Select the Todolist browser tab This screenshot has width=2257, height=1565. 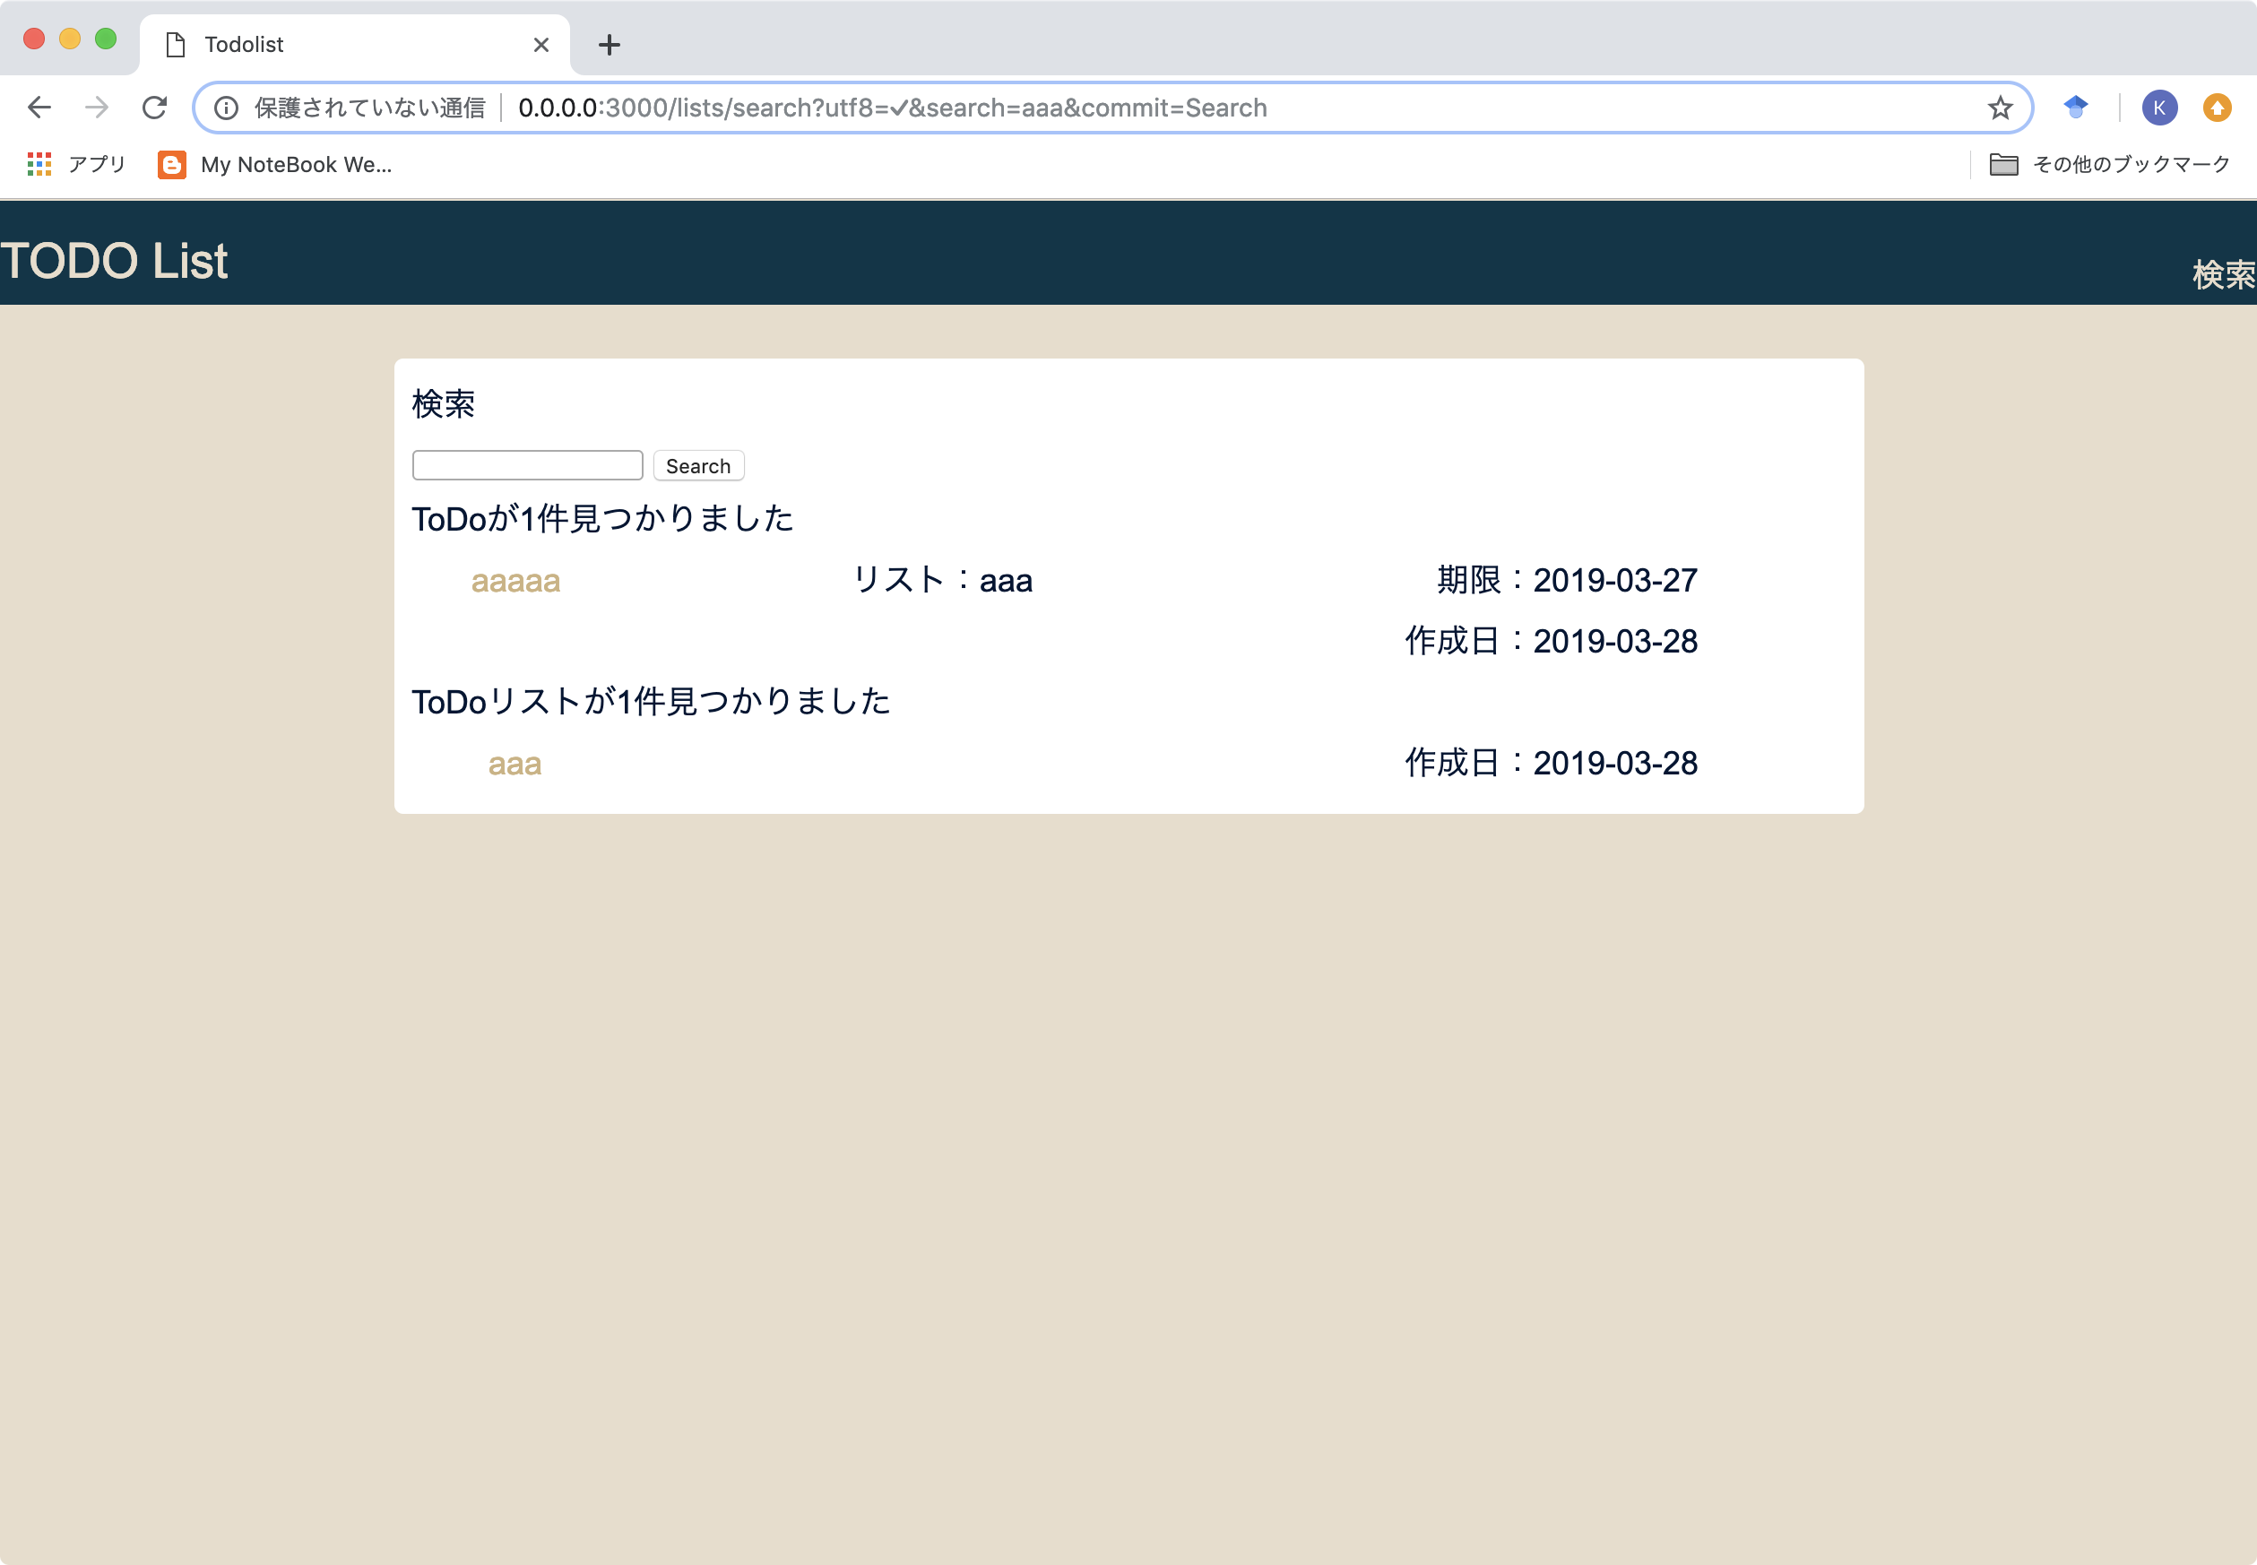[x=354, y=45]
